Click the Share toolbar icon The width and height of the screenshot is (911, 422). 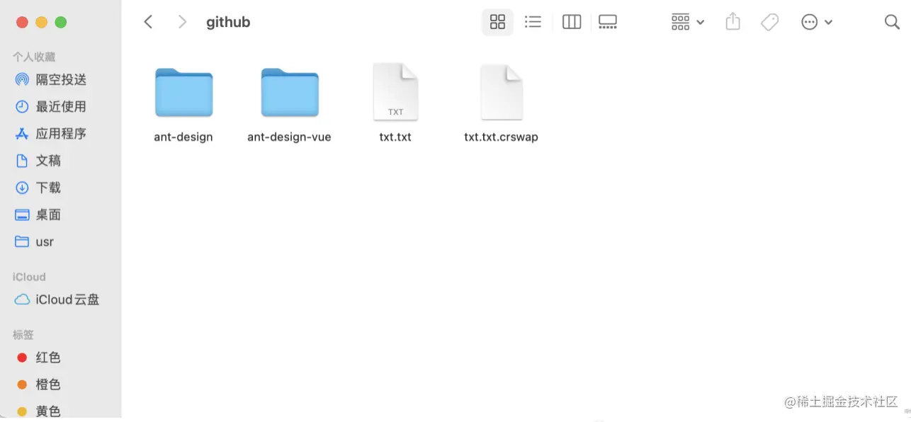(x=732, y=22)
